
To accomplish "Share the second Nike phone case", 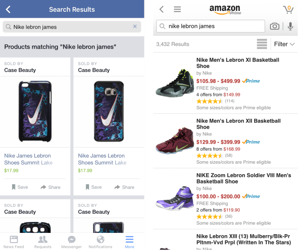I will point(124,187).
